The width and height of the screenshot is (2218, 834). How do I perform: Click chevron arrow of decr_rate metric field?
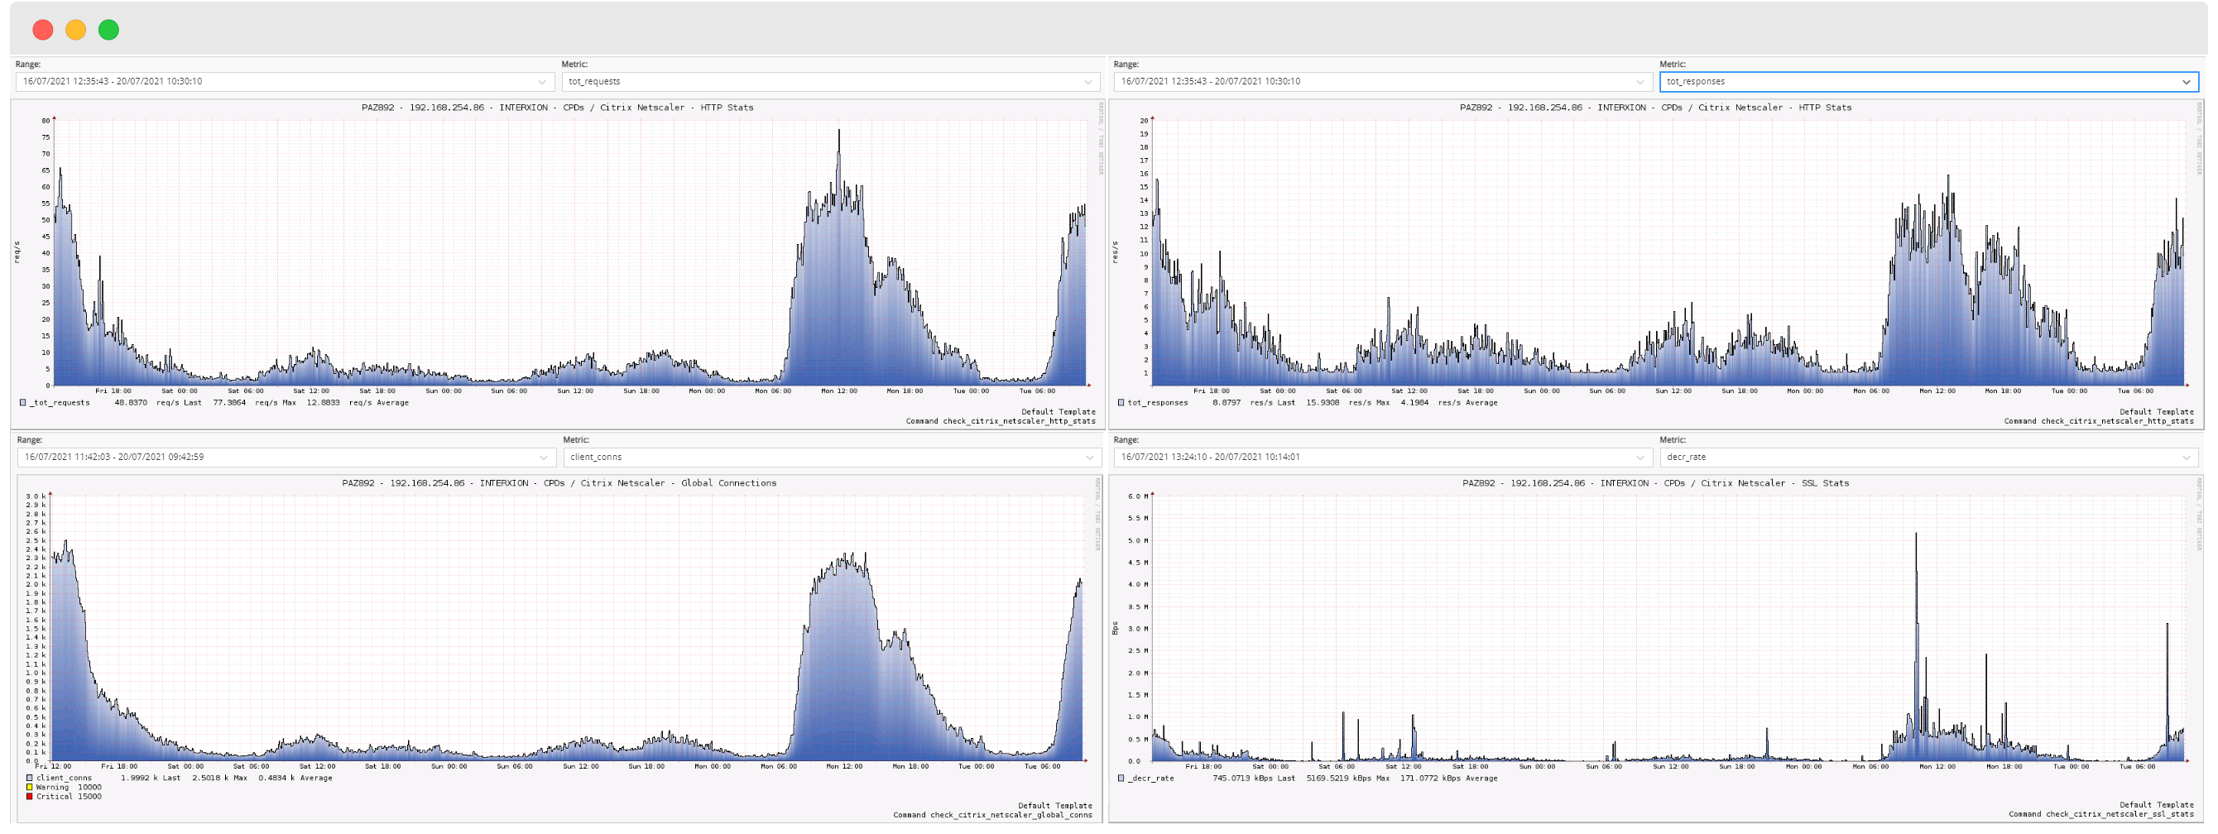(2185, 457)
